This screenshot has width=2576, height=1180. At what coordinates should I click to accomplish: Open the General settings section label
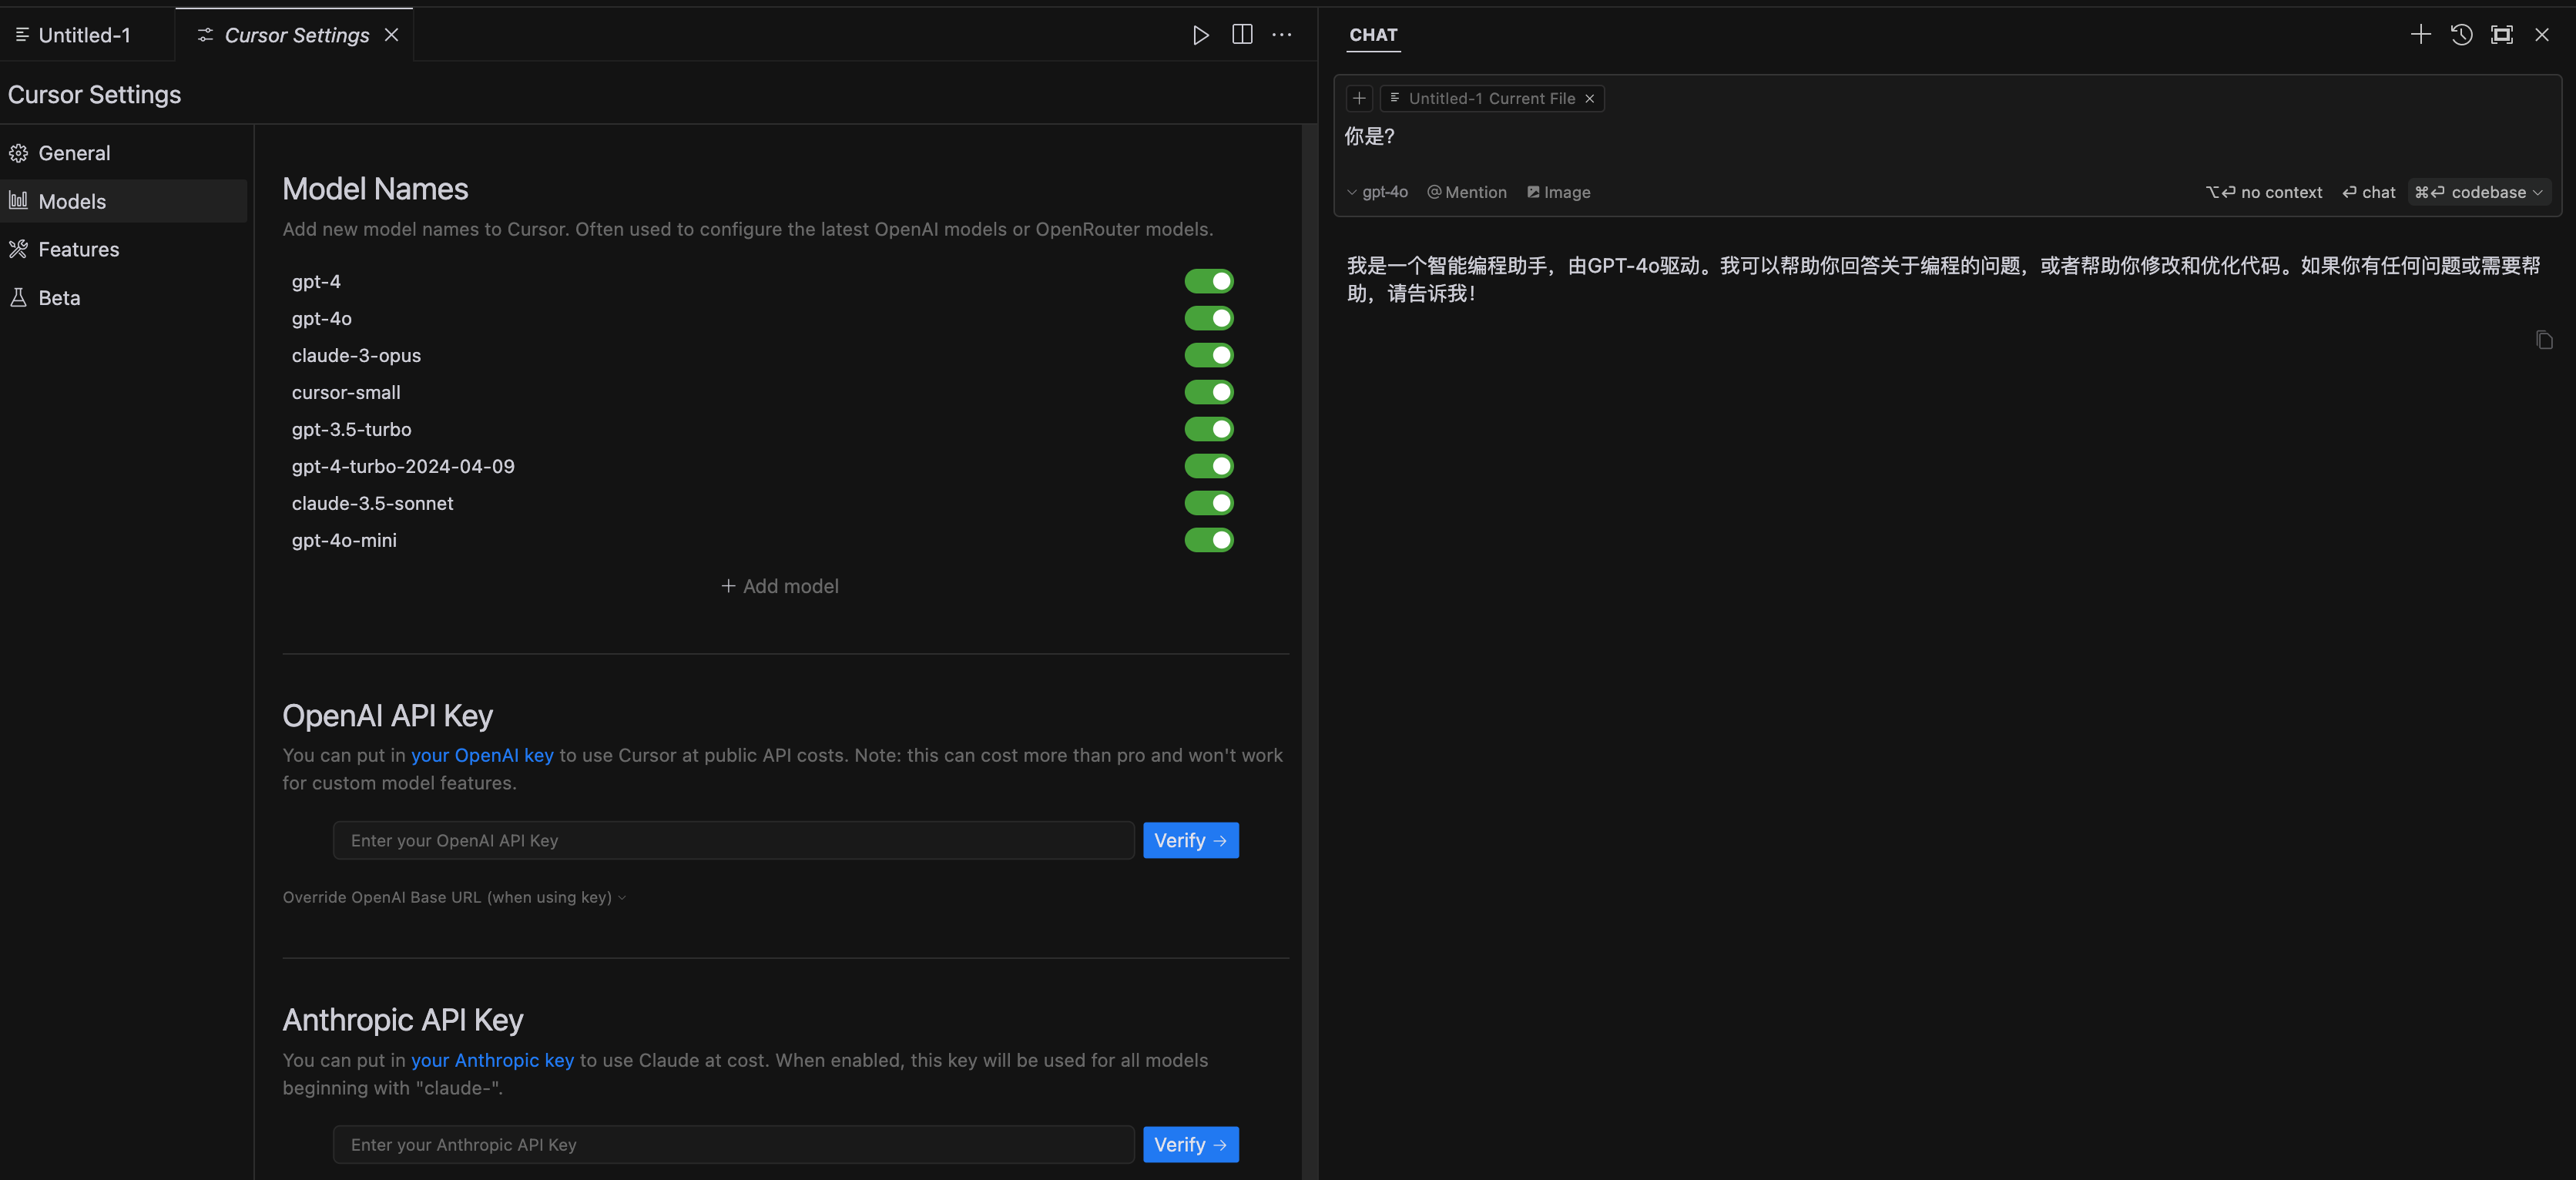74,153
